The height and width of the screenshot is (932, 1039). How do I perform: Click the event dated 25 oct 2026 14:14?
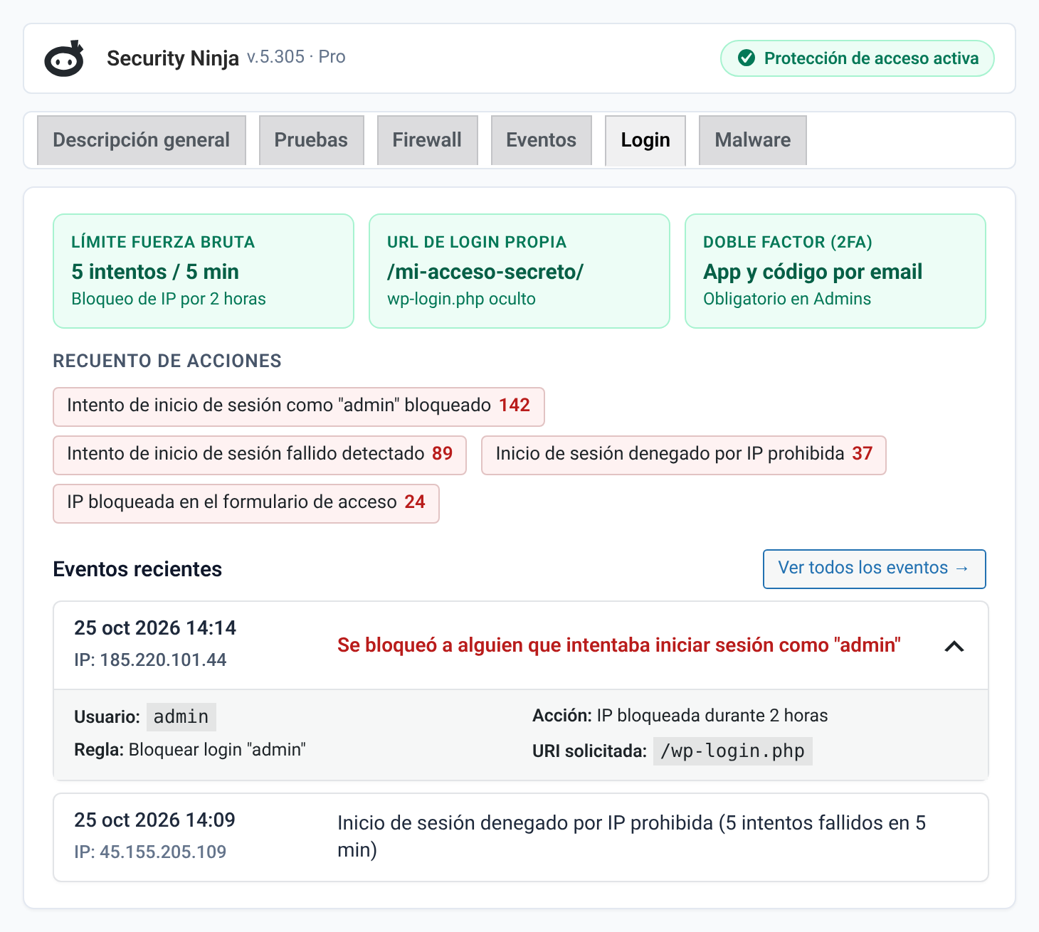click(x=521, y=645)
